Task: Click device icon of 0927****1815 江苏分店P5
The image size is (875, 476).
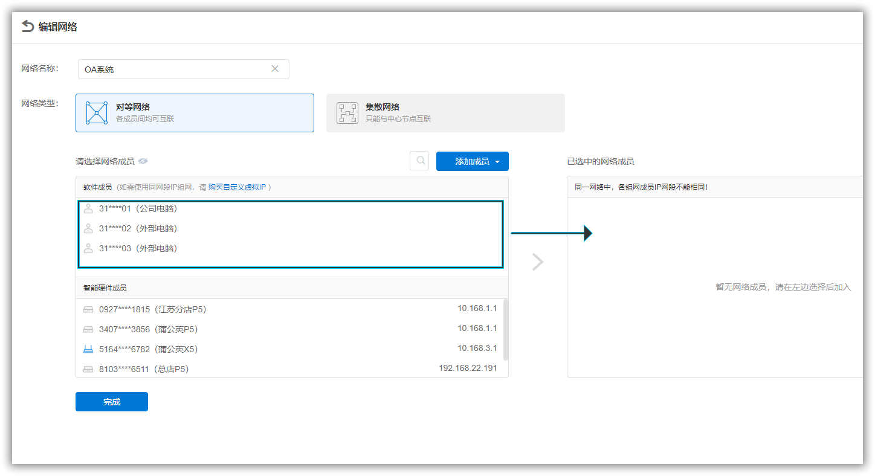Action: click(88, 309)
